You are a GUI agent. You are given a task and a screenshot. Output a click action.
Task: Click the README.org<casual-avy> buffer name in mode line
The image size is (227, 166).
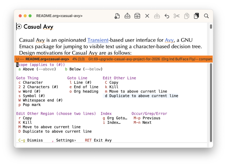[47, 59]
